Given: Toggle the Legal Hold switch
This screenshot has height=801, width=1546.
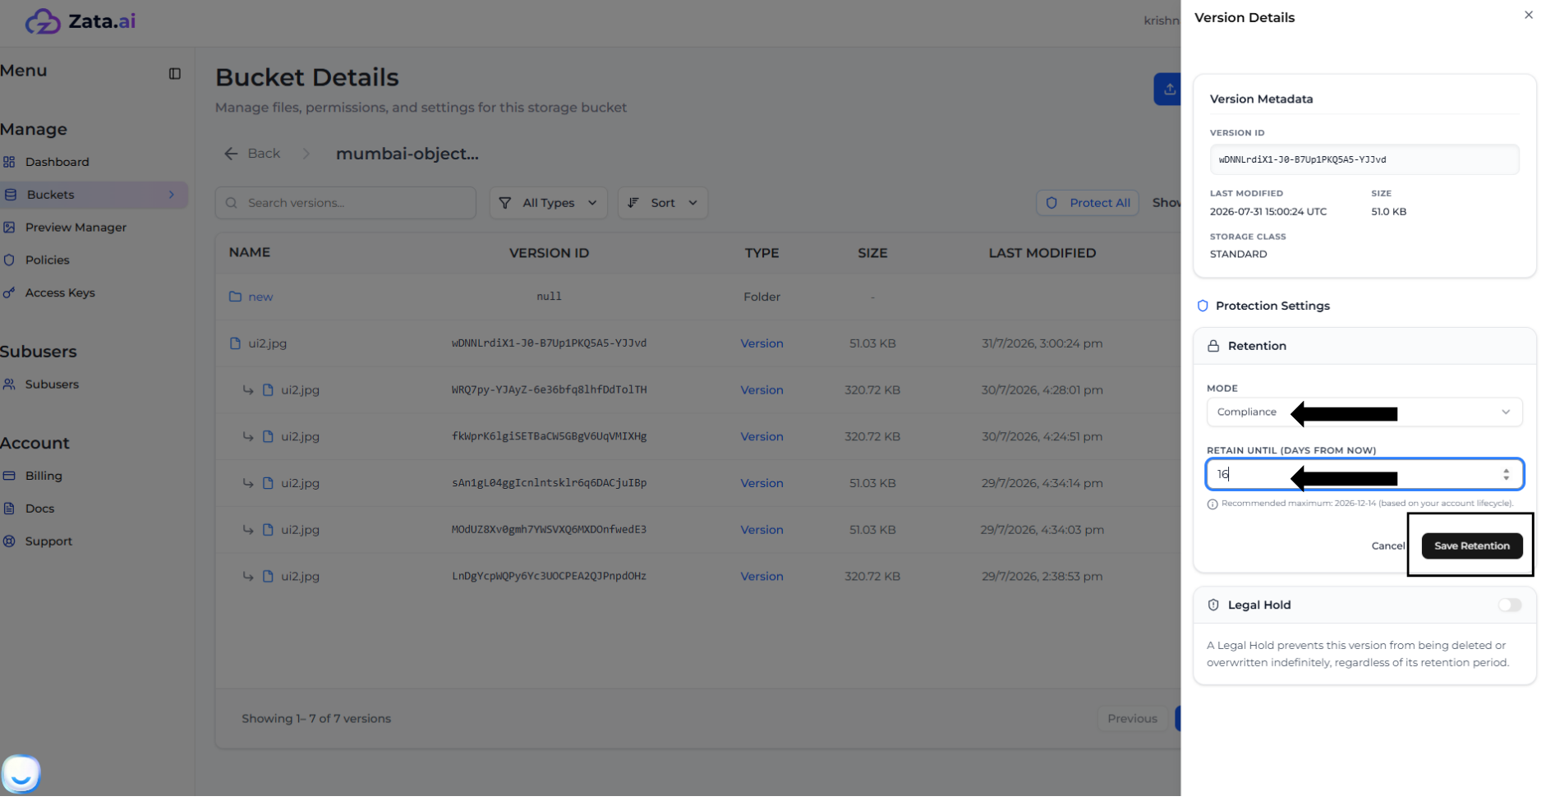Looking at the screenshot, I should pos(1509,605).
